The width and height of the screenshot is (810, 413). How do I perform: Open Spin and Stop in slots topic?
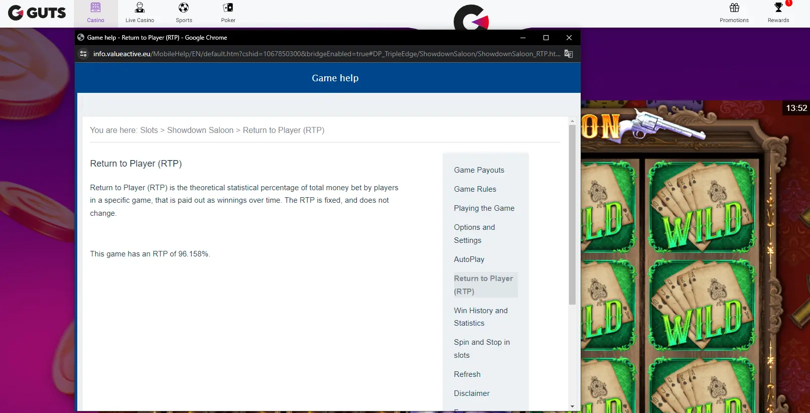[482, 349]
